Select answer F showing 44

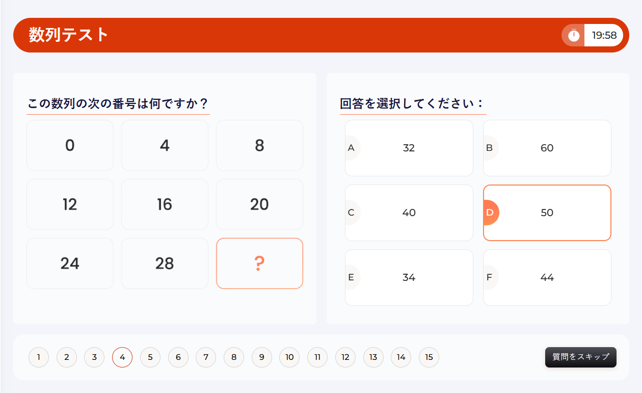(547, 278)
